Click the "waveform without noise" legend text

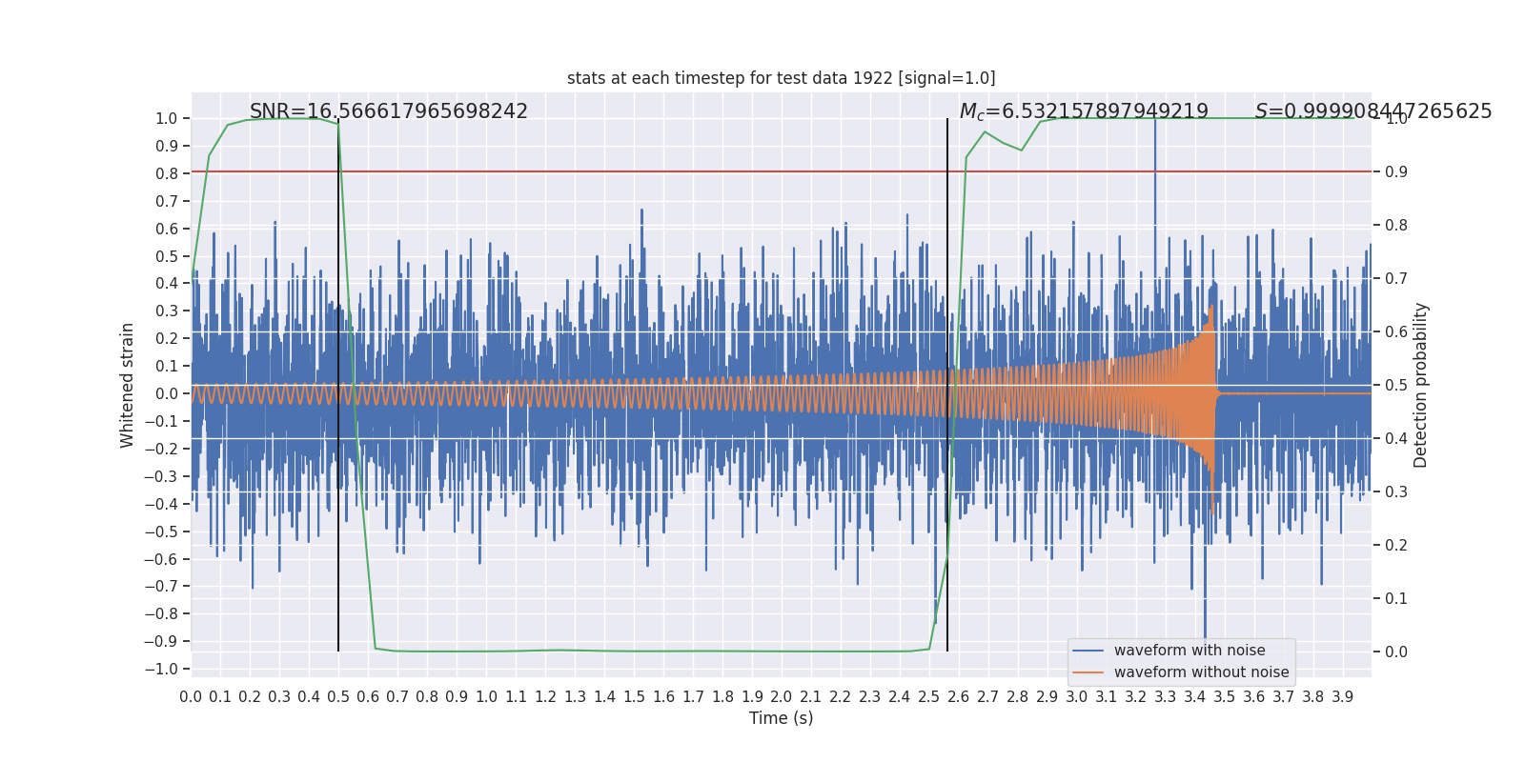coord(1201,672)
